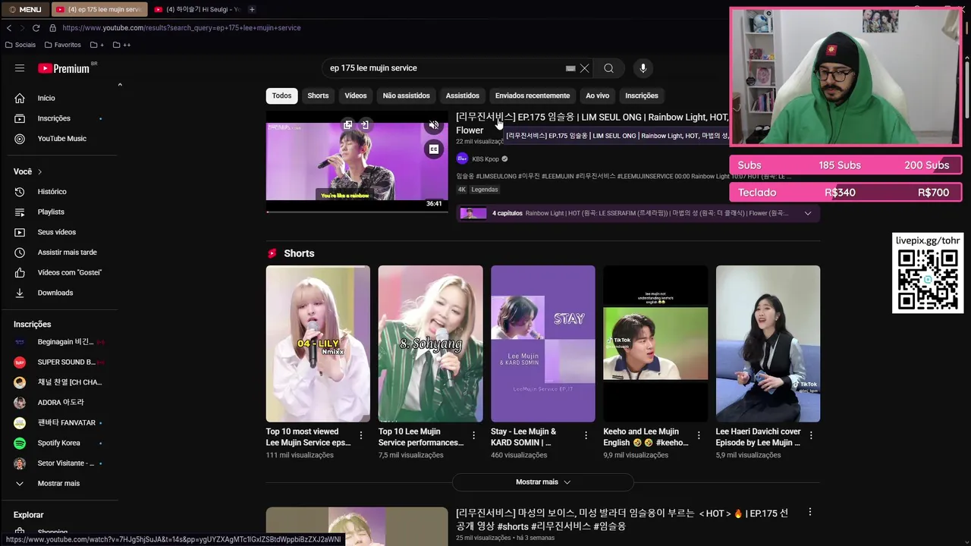Select the Inscrições filter chip
The image size is (971, 546).
pos(642,96)
